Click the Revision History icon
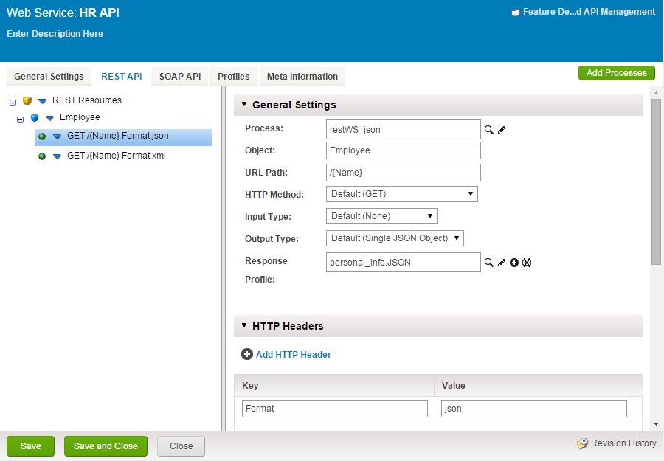Screen dimensions: 664x461 pyautogui.click(x=582, y=444)
